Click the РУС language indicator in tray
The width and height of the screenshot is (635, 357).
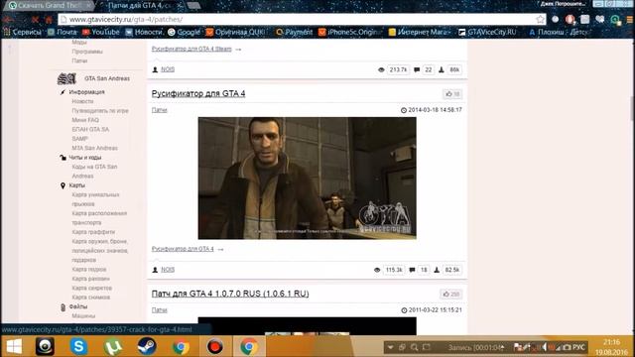[x=578, y=347]
